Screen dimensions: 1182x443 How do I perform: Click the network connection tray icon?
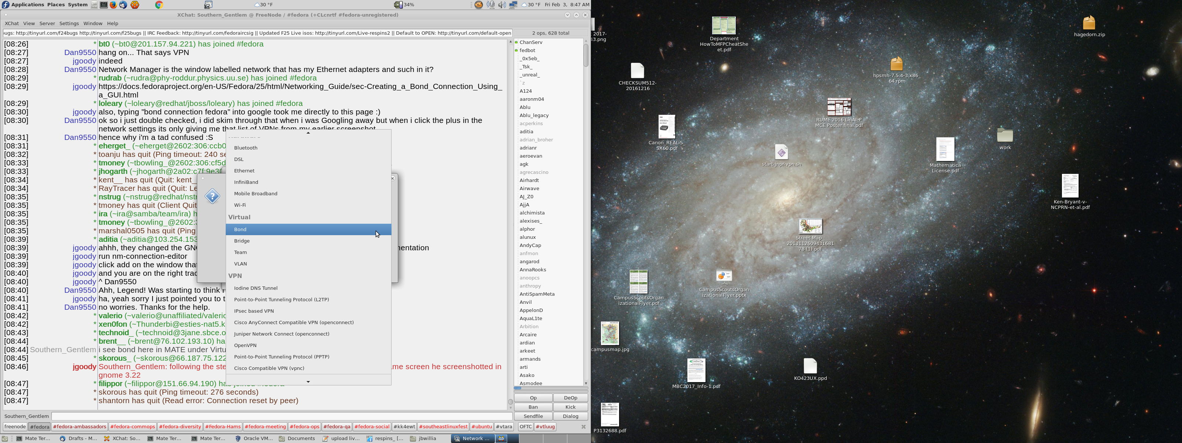point(513,4)
